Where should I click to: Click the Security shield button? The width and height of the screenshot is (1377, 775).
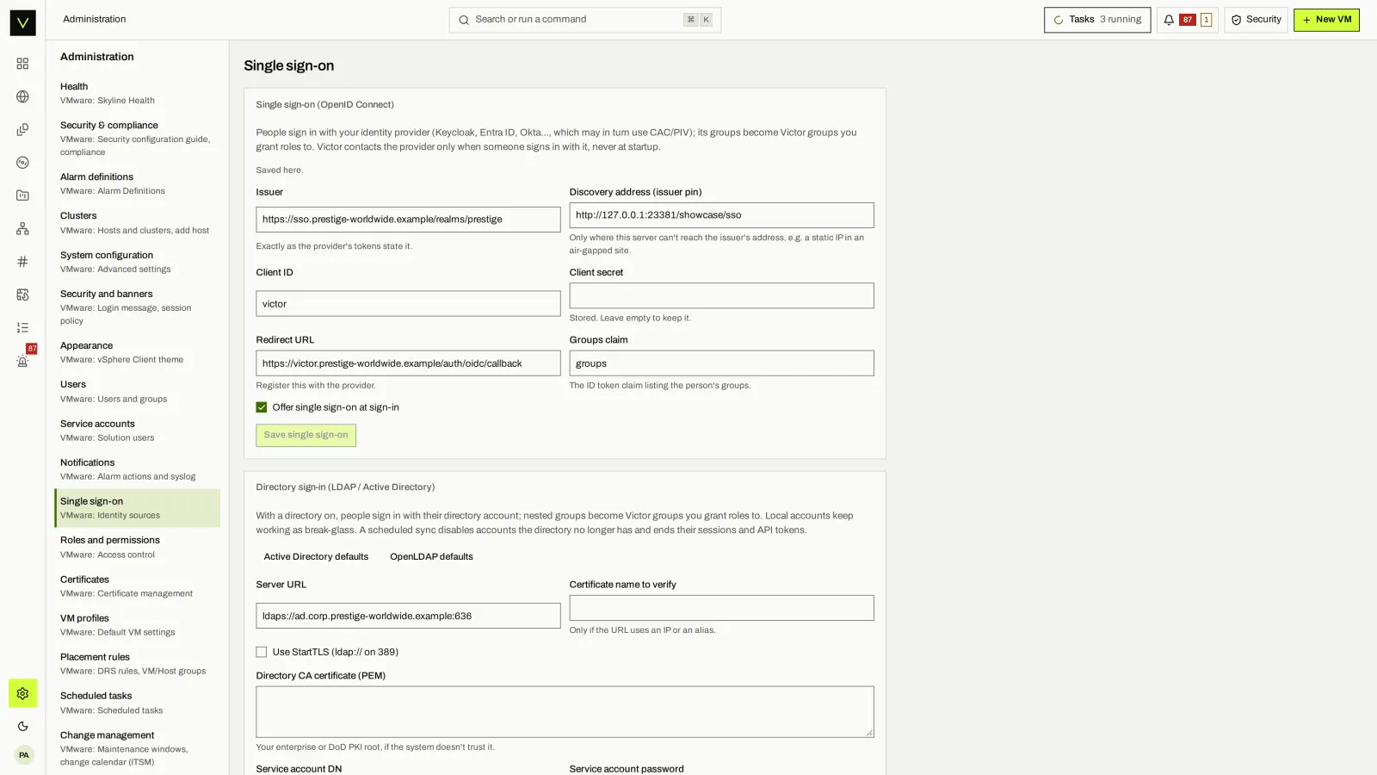tap(1256, 20)
